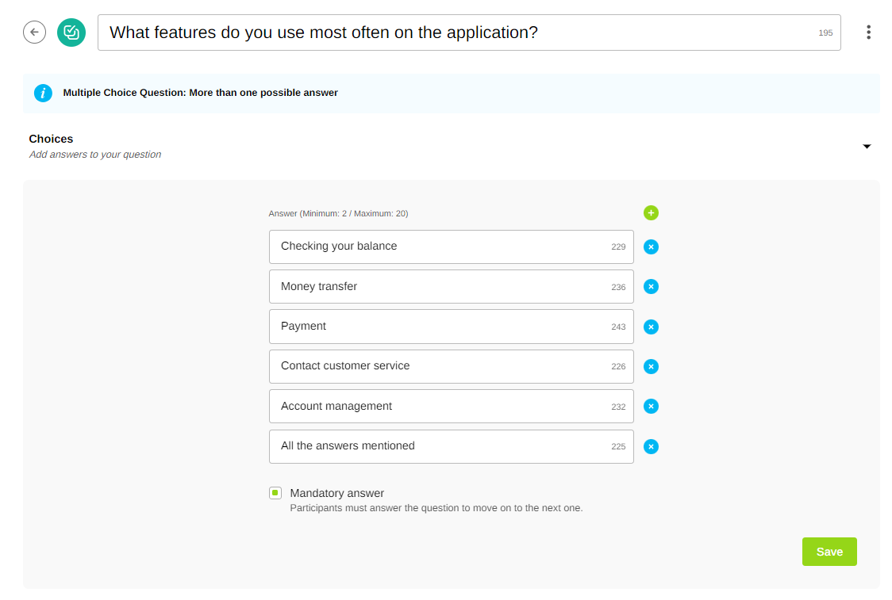This screenshot has height=600, width=892.
Task: Click the blue info icon
Action: (43, 93)
